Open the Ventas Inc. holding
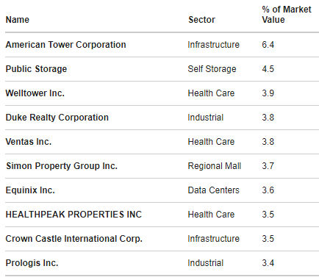 (x=29, y=142)
